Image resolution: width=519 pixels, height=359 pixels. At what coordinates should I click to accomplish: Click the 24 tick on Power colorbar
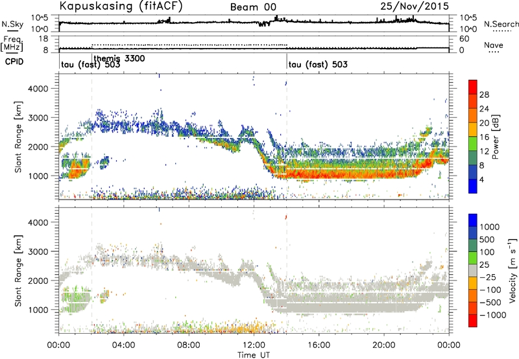click(484, 109)
